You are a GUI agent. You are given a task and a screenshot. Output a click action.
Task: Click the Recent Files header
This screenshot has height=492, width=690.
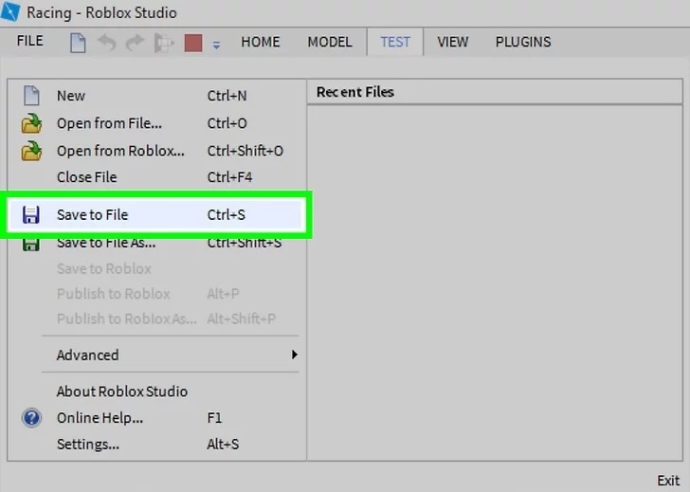coord(495,92)
